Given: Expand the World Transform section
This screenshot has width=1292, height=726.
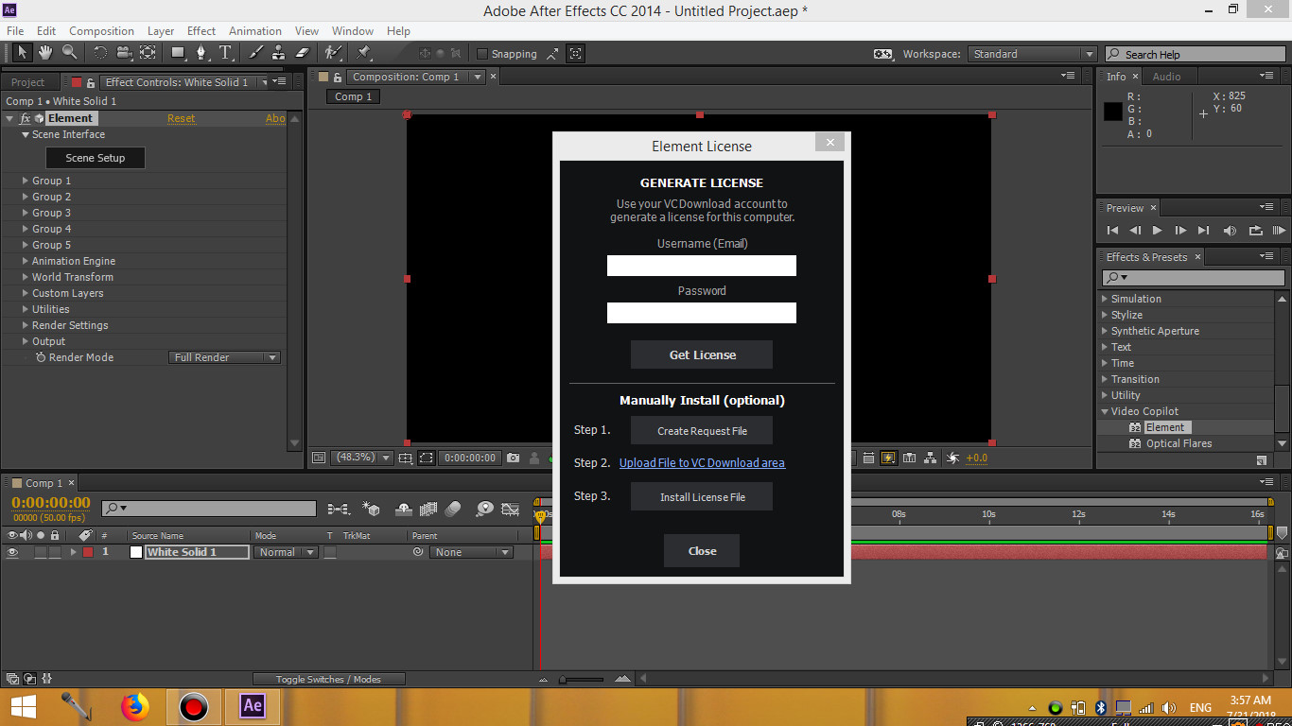Looking at the screenshot, I should pos(26,277).
